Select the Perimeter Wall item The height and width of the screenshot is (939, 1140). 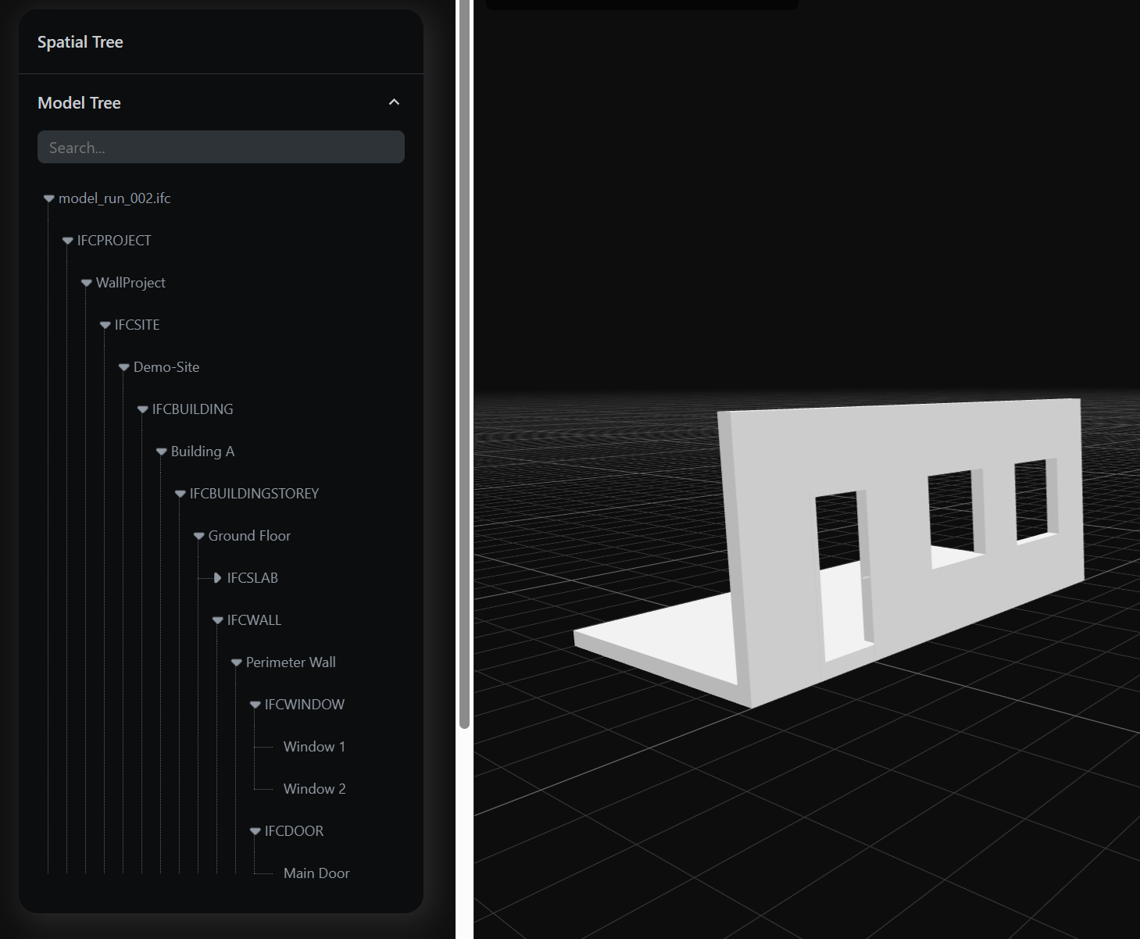290,662
